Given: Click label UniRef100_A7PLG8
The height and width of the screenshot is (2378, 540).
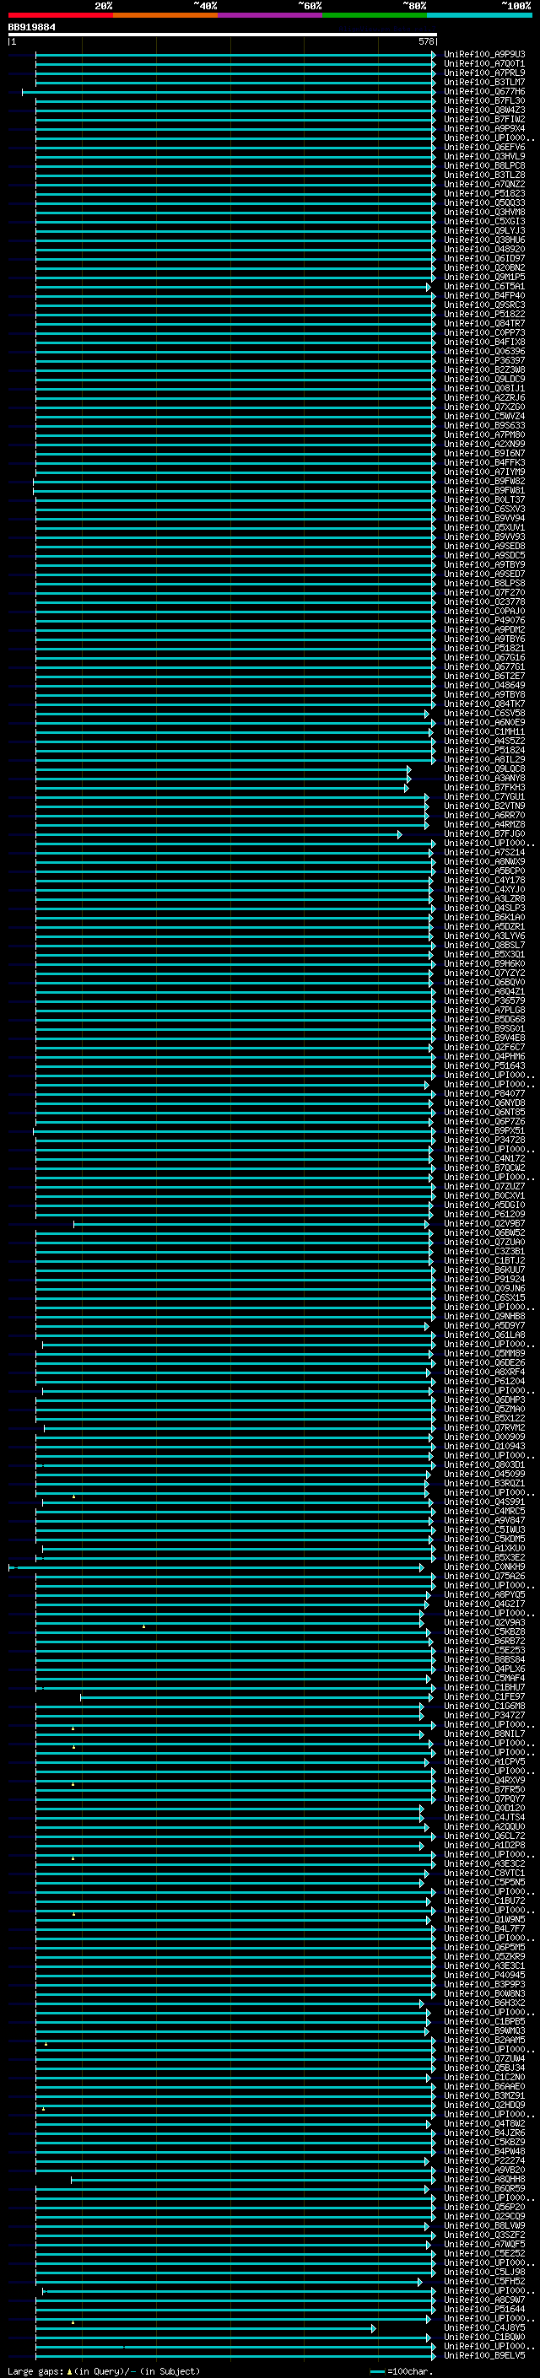Looking at the screenshot, I should point(484,1010).
